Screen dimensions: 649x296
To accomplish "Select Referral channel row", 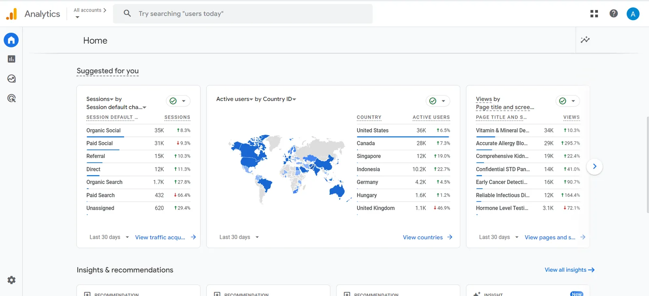I will pyautogui.click(x=138, y=156).
